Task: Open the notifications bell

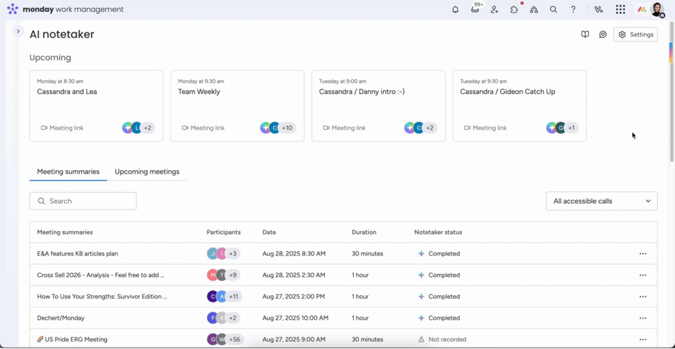Action: coord(455,10)
